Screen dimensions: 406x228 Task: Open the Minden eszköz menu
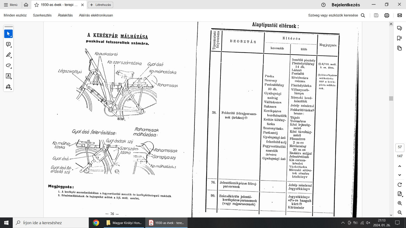15,15
